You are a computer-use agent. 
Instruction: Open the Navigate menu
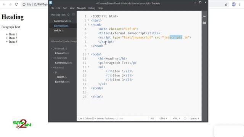click(81, 8)
